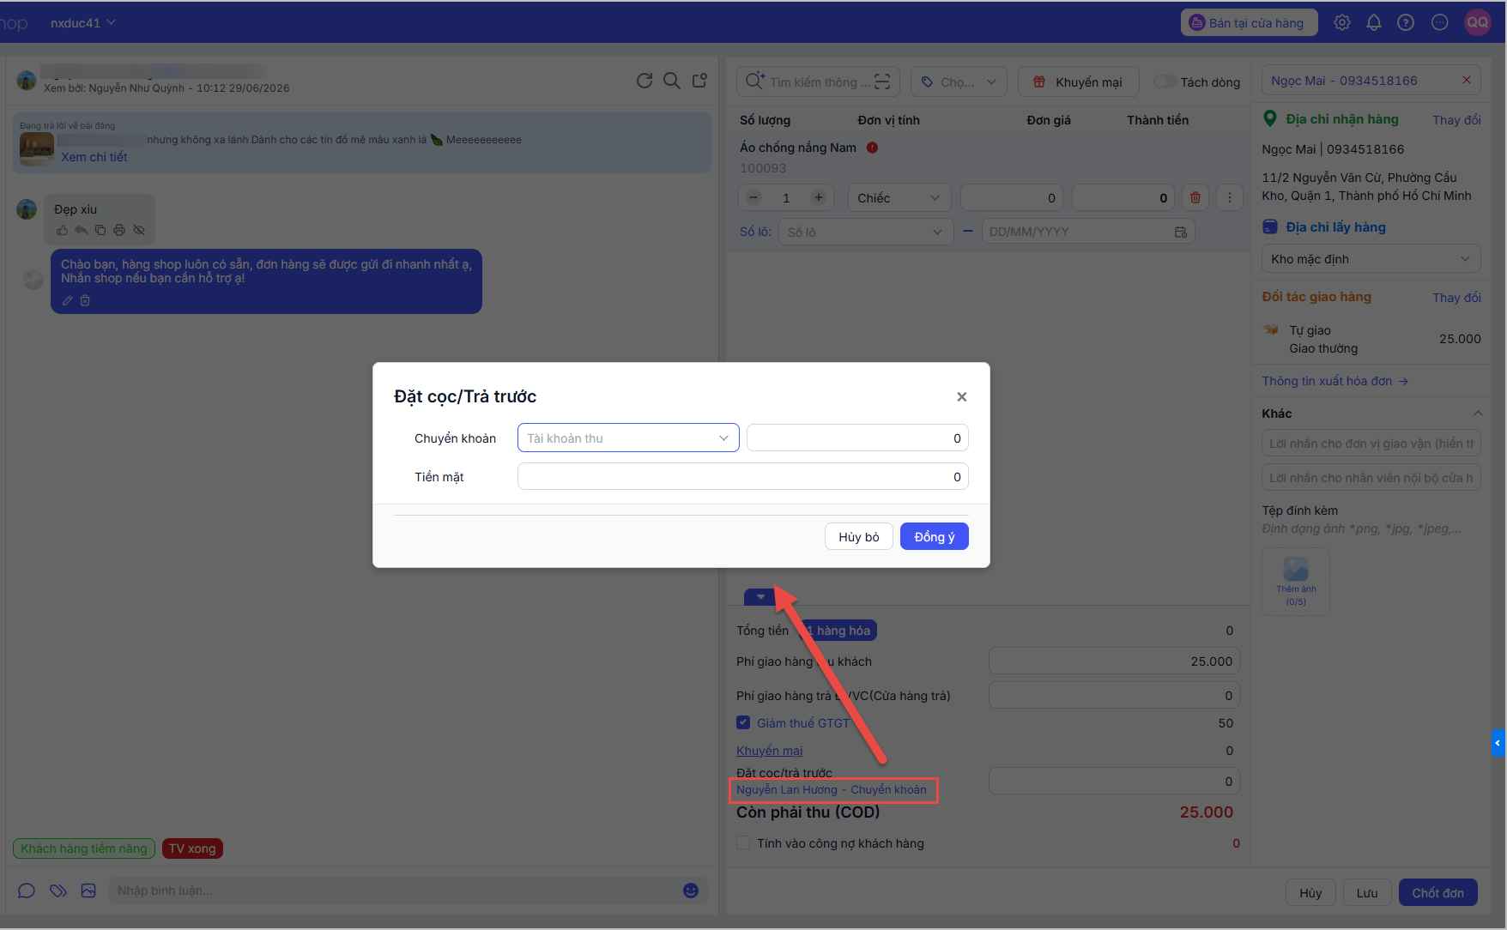
Task: Click the refresh conversation icon
Action: coord(645,81)
